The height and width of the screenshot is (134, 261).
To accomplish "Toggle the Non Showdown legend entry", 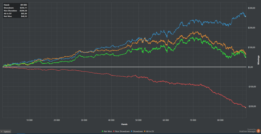I will (121, 131).
